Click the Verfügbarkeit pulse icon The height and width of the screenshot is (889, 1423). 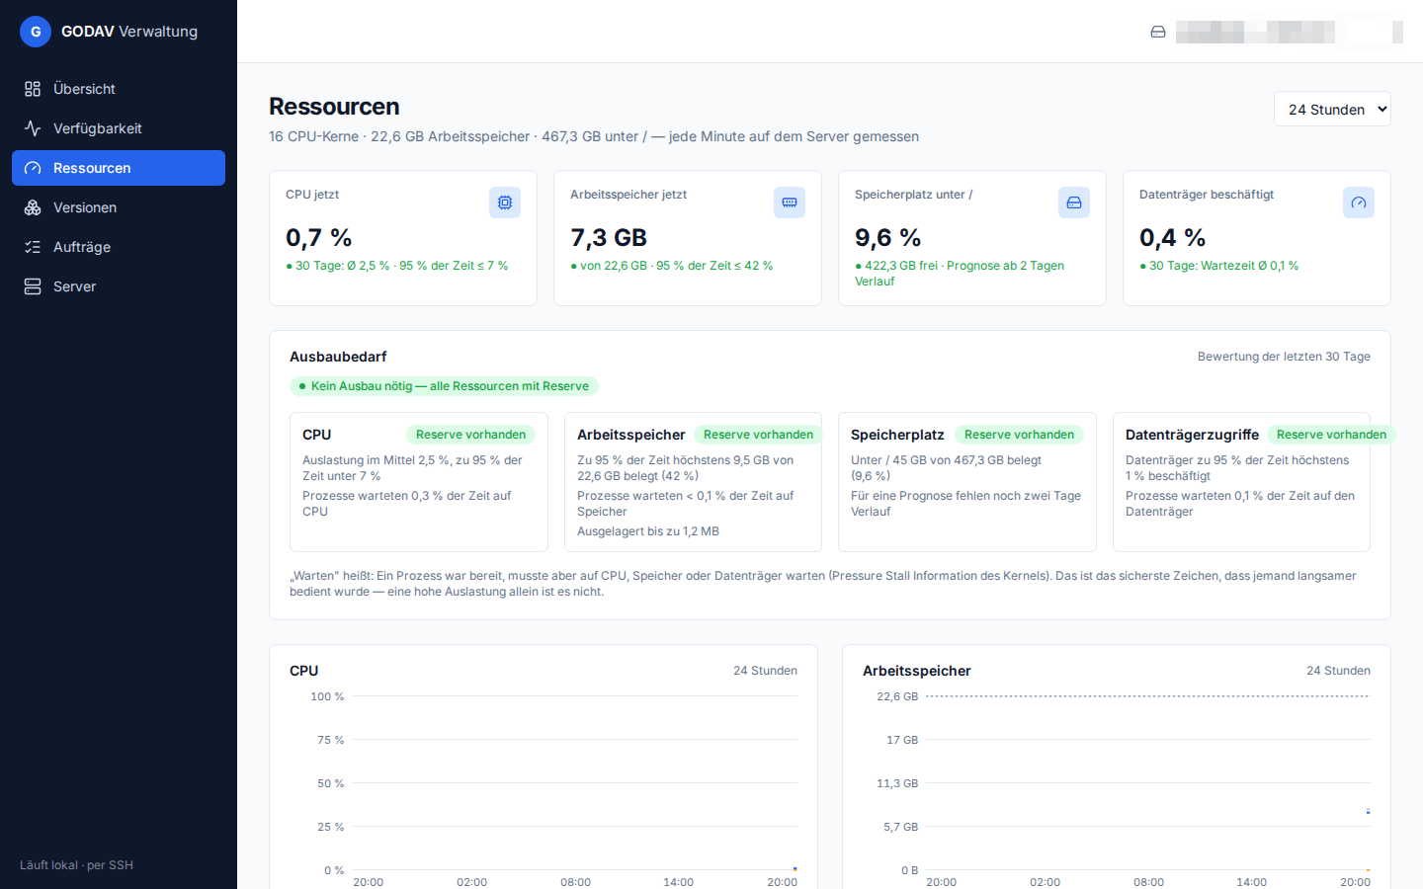click(x=33, y=128)
